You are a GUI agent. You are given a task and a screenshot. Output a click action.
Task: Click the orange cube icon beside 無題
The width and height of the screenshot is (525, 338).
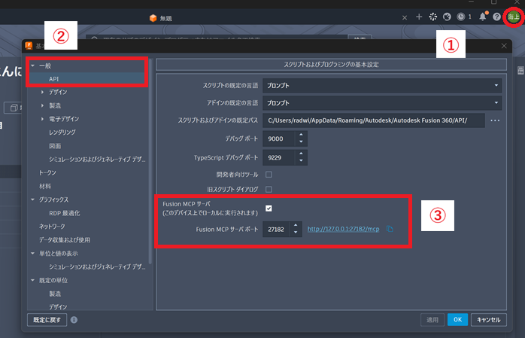pyautogui.click(x=153, y=18)
